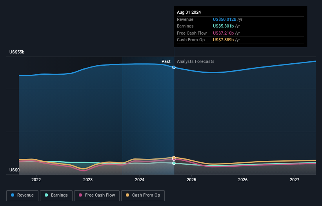The height and width of the screenshot is (206, 322).
Task: Click the Cash From Op orange data point marker
Action: [174, 158]
